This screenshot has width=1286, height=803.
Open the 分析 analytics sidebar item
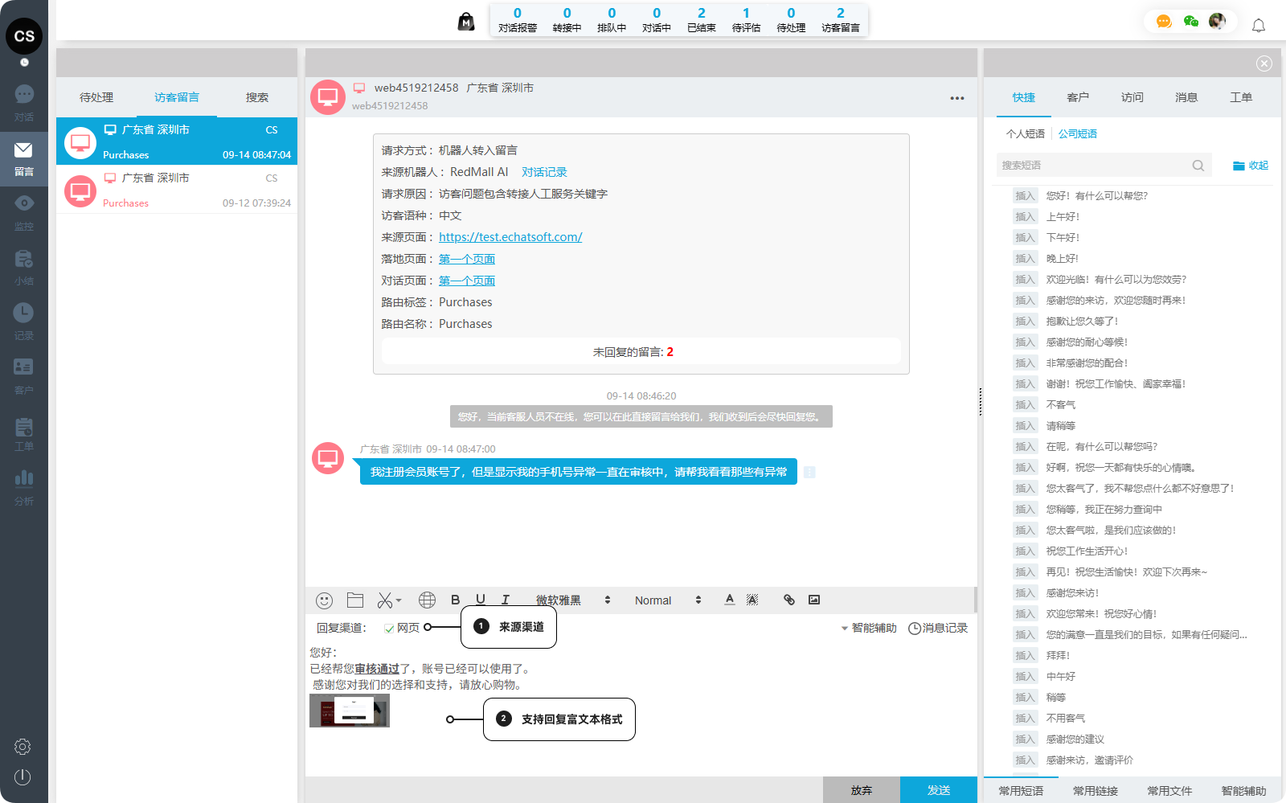24,486
